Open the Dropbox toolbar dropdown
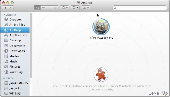This screenshot has height=97, width=170. (75, 8)
